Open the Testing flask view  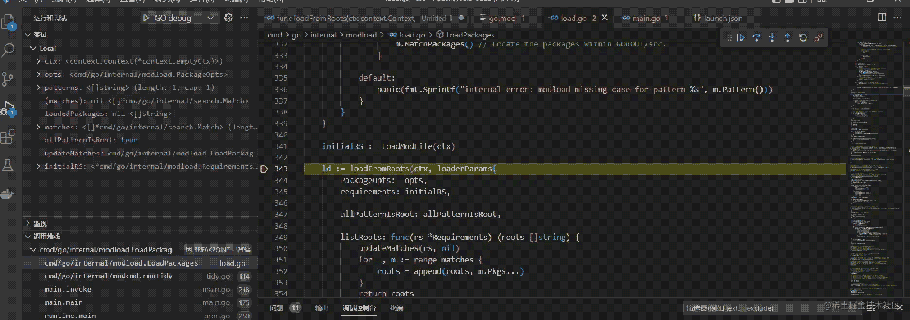(x=8, y=166)
